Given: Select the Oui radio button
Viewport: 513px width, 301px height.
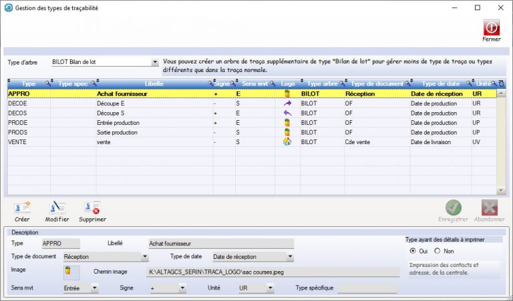Looking at the screenshot, I should pyautogui.click(x=413, y=251).
